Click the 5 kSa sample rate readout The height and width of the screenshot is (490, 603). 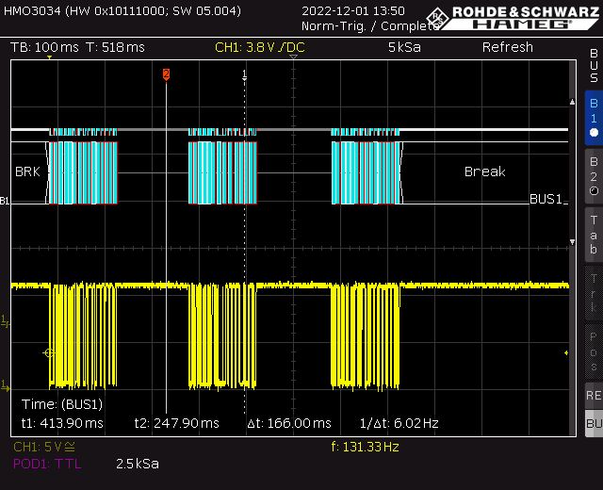(404, 47)
